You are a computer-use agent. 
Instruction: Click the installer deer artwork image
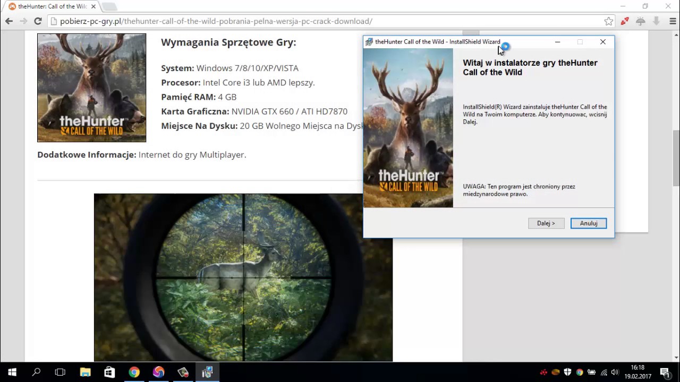tap(408, 128)
